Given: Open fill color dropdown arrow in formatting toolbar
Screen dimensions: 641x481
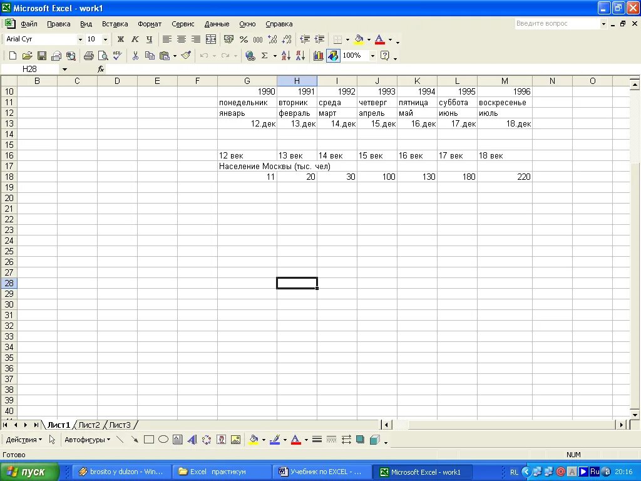Looking at the screenshot, I should point(369,39).
